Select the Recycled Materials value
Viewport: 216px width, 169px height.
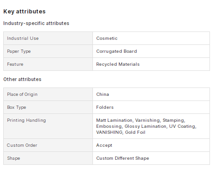[x=118, y=64]
